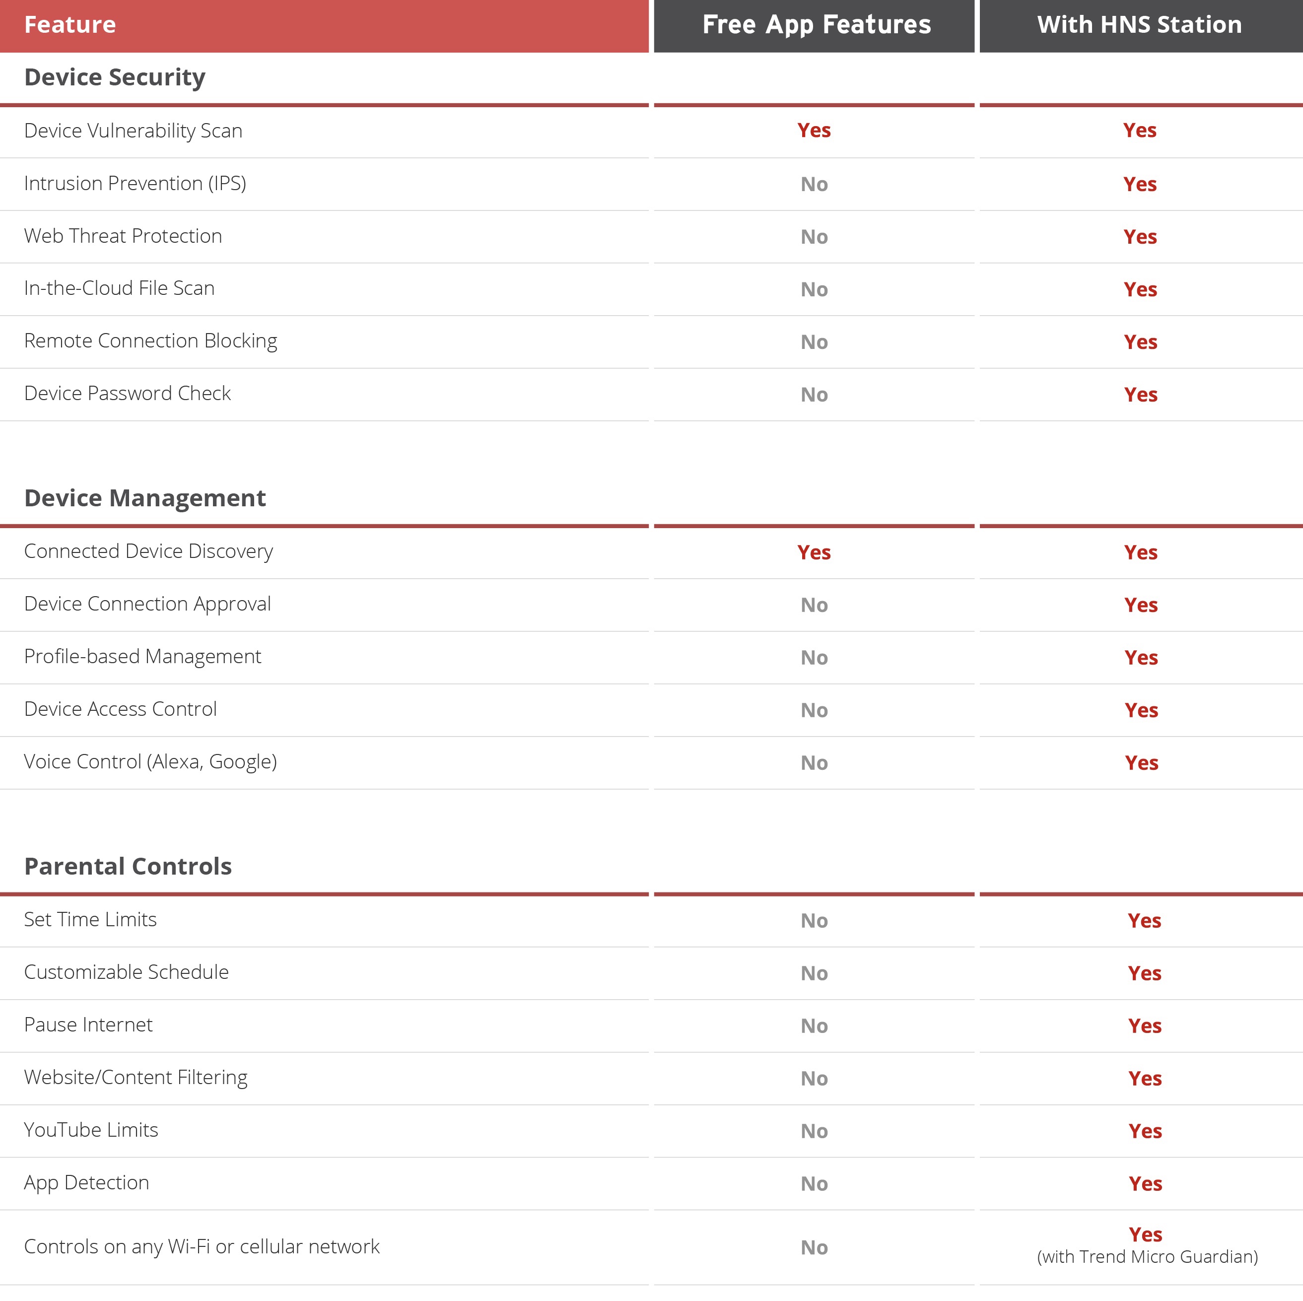Click the "Feature" column header
This screenshot has width=1303, height=1301.
point(70,25)
